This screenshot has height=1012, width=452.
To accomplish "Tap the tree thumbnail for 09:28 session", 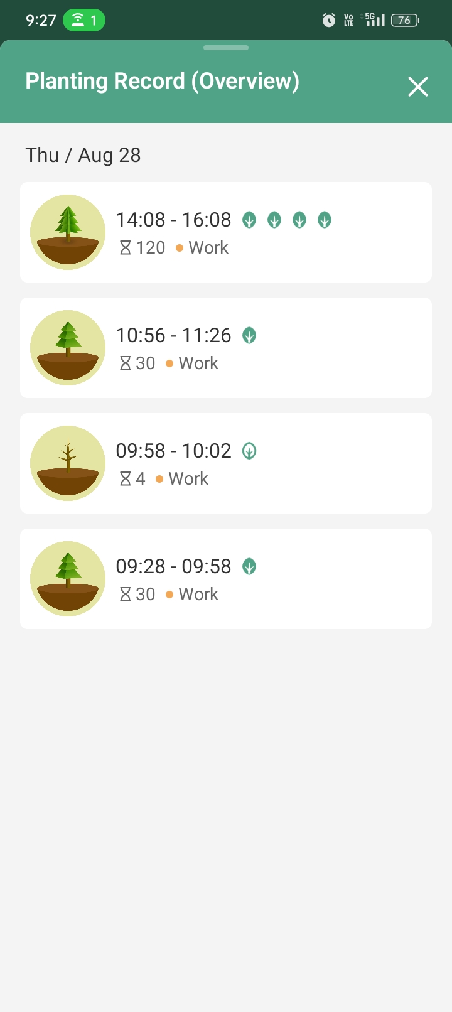I will (x=68, y=579).
